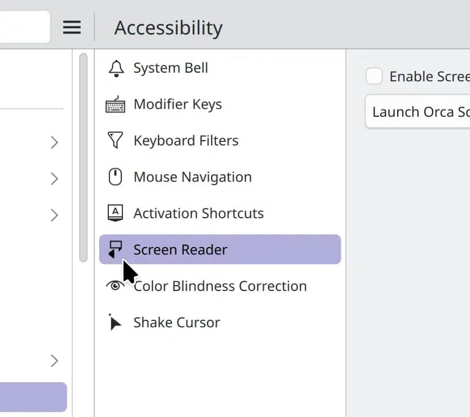The height and width of the screenshot is (417, 470).
Task: Click the keyboard icon next to Modifier Keys
Action: tap(116, 104)
